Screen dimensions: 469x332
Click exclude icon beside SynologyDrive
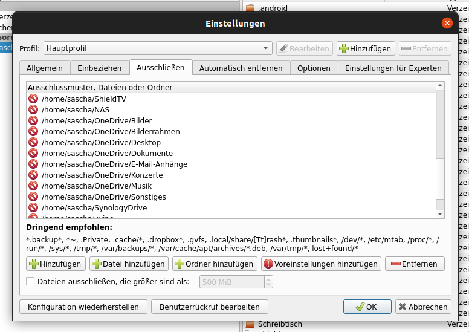point(33,207)
